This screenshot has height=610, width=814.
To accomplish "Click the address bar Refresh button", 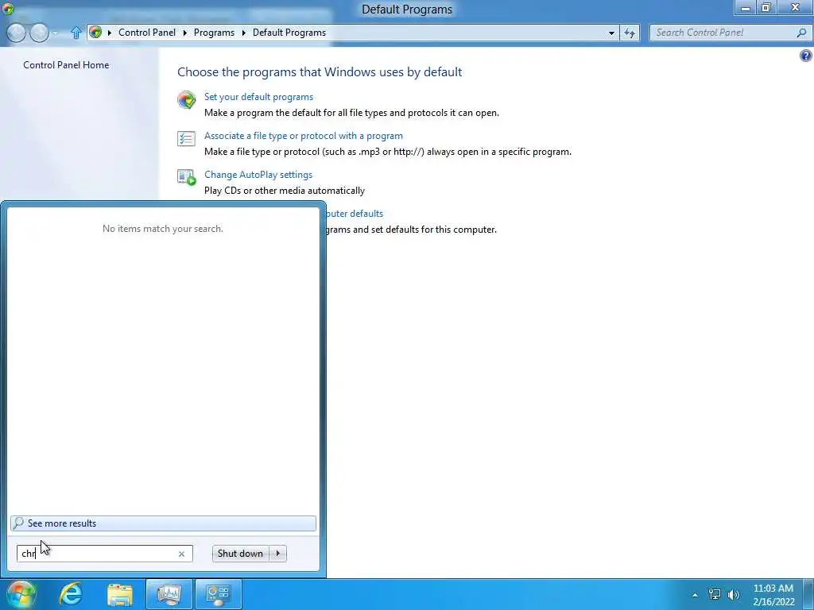I will click(x=630, y=33).
